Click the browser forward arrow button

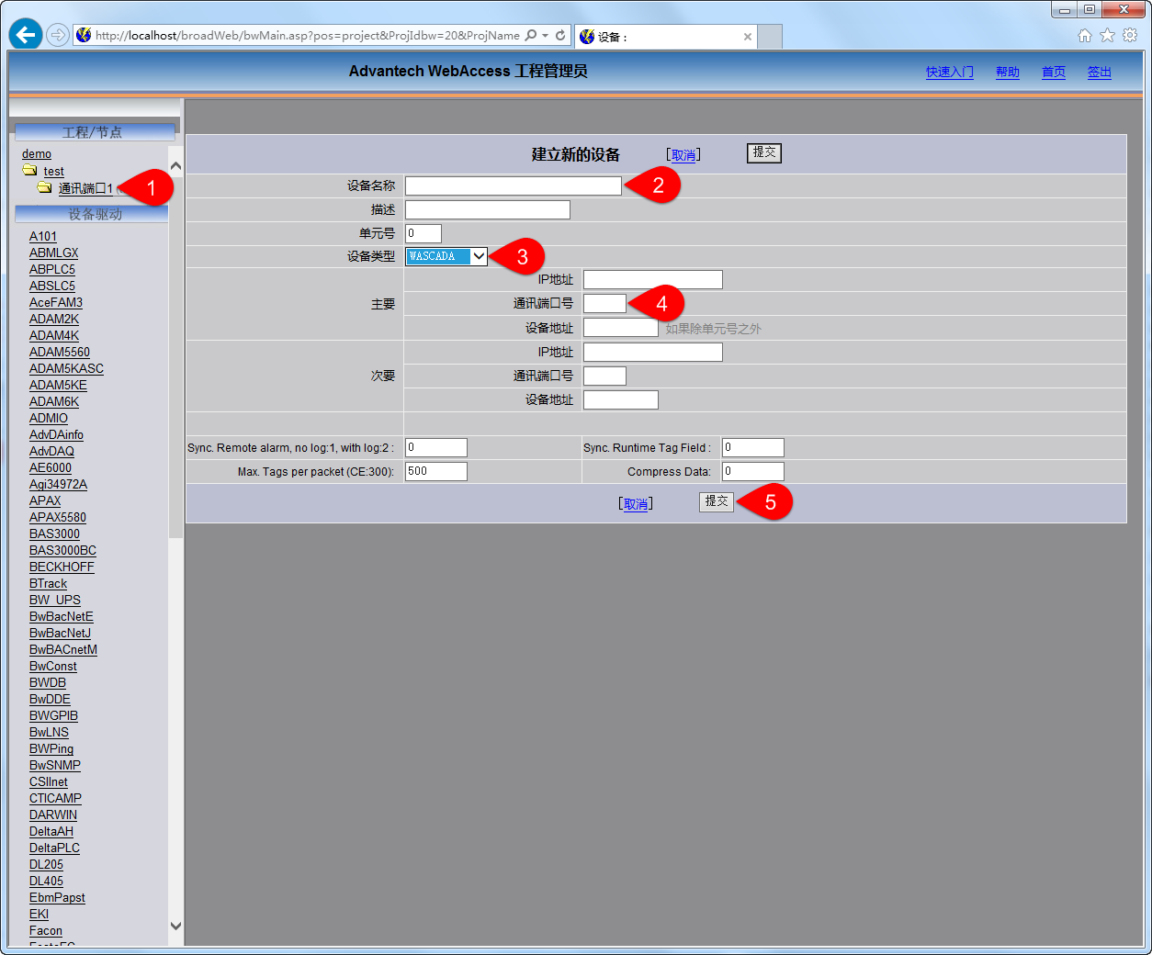[x=58, y=35]
